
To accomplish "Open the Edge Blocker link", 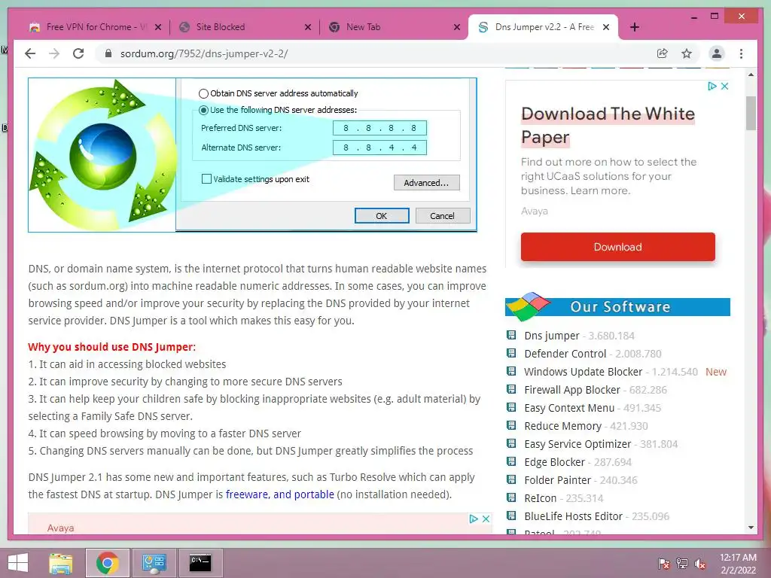I will point(554,462).
